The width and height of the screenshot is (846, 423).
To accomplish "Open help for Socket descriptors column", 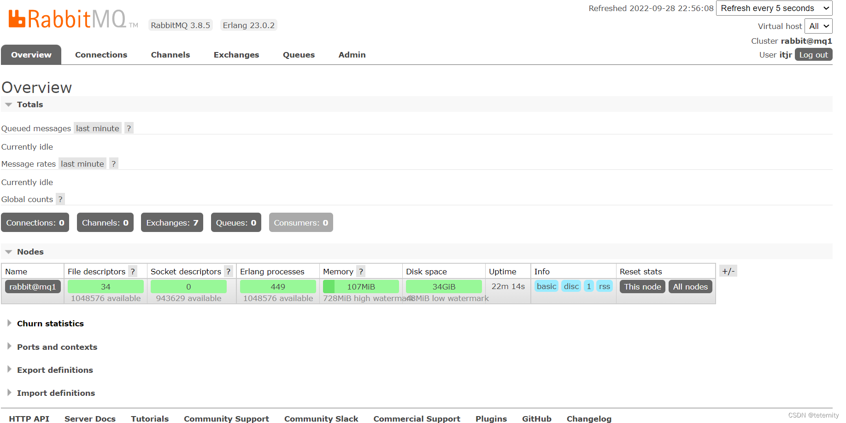I will (x=228, y=272).
